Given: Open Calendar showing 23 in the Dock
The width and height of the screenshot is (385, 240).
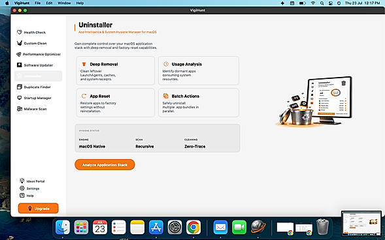Looking at the screenshot, I should pos(100,227).
